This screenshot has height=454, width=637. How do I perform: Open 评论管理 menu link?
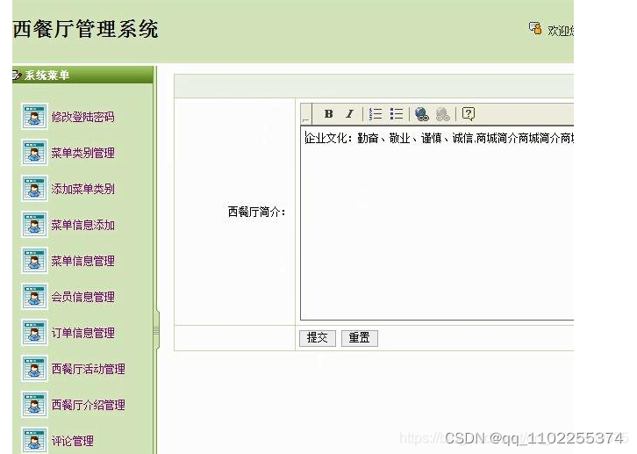(72, 441)
